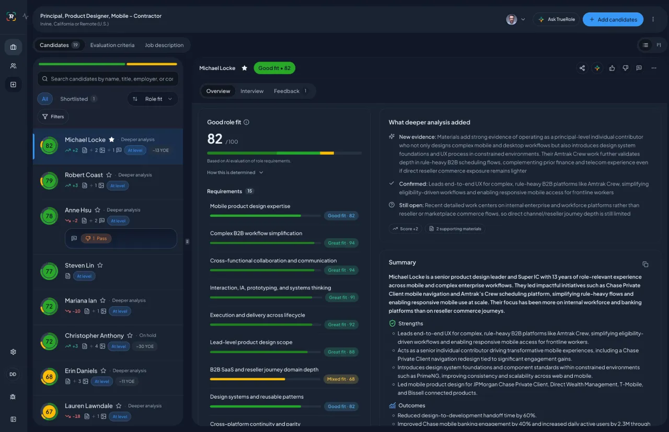669x432 pixels.
Task: Star Christopher Anthony
Action: [x=130, y=335]
